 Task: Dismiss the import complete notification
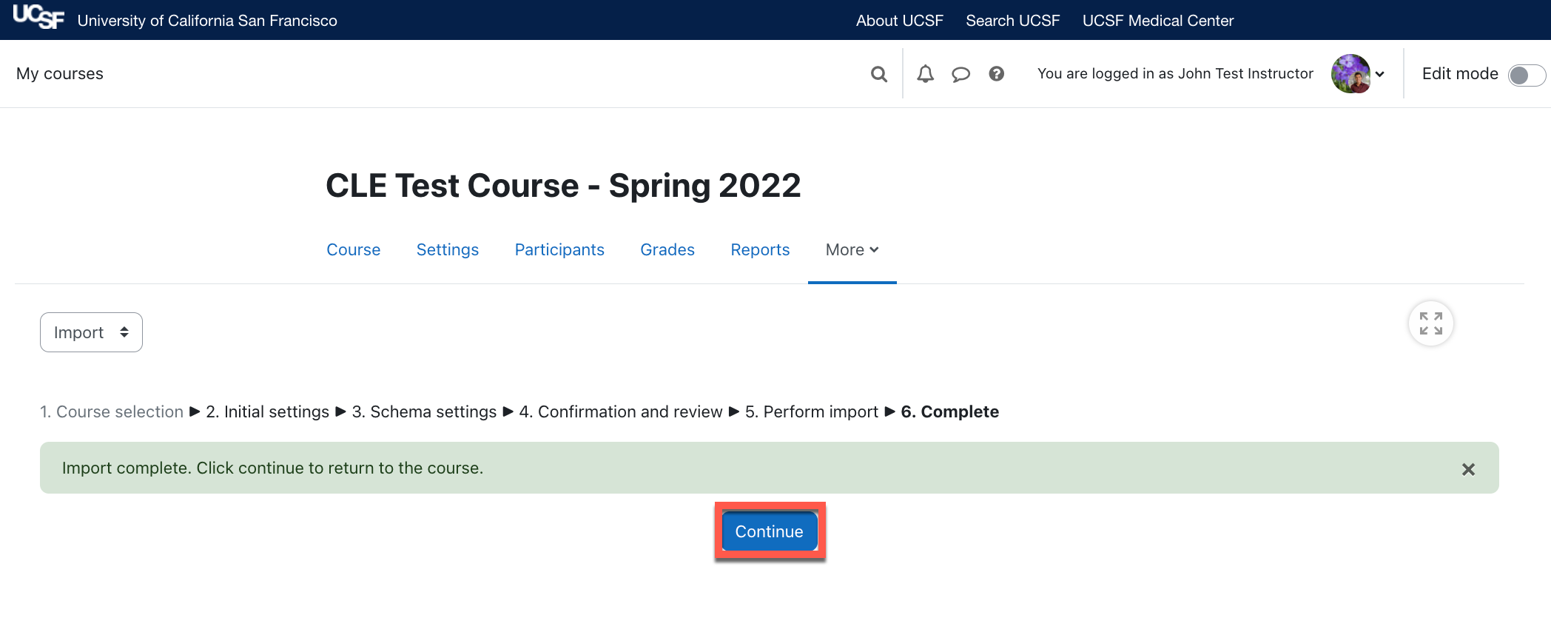(1469, 469)
